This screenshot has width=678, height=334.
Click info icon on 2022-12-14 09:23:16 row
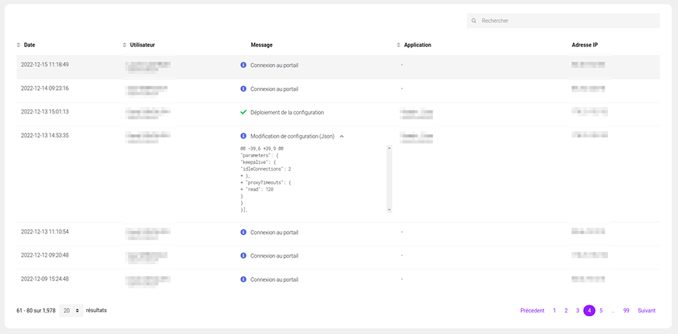[243, 88]
